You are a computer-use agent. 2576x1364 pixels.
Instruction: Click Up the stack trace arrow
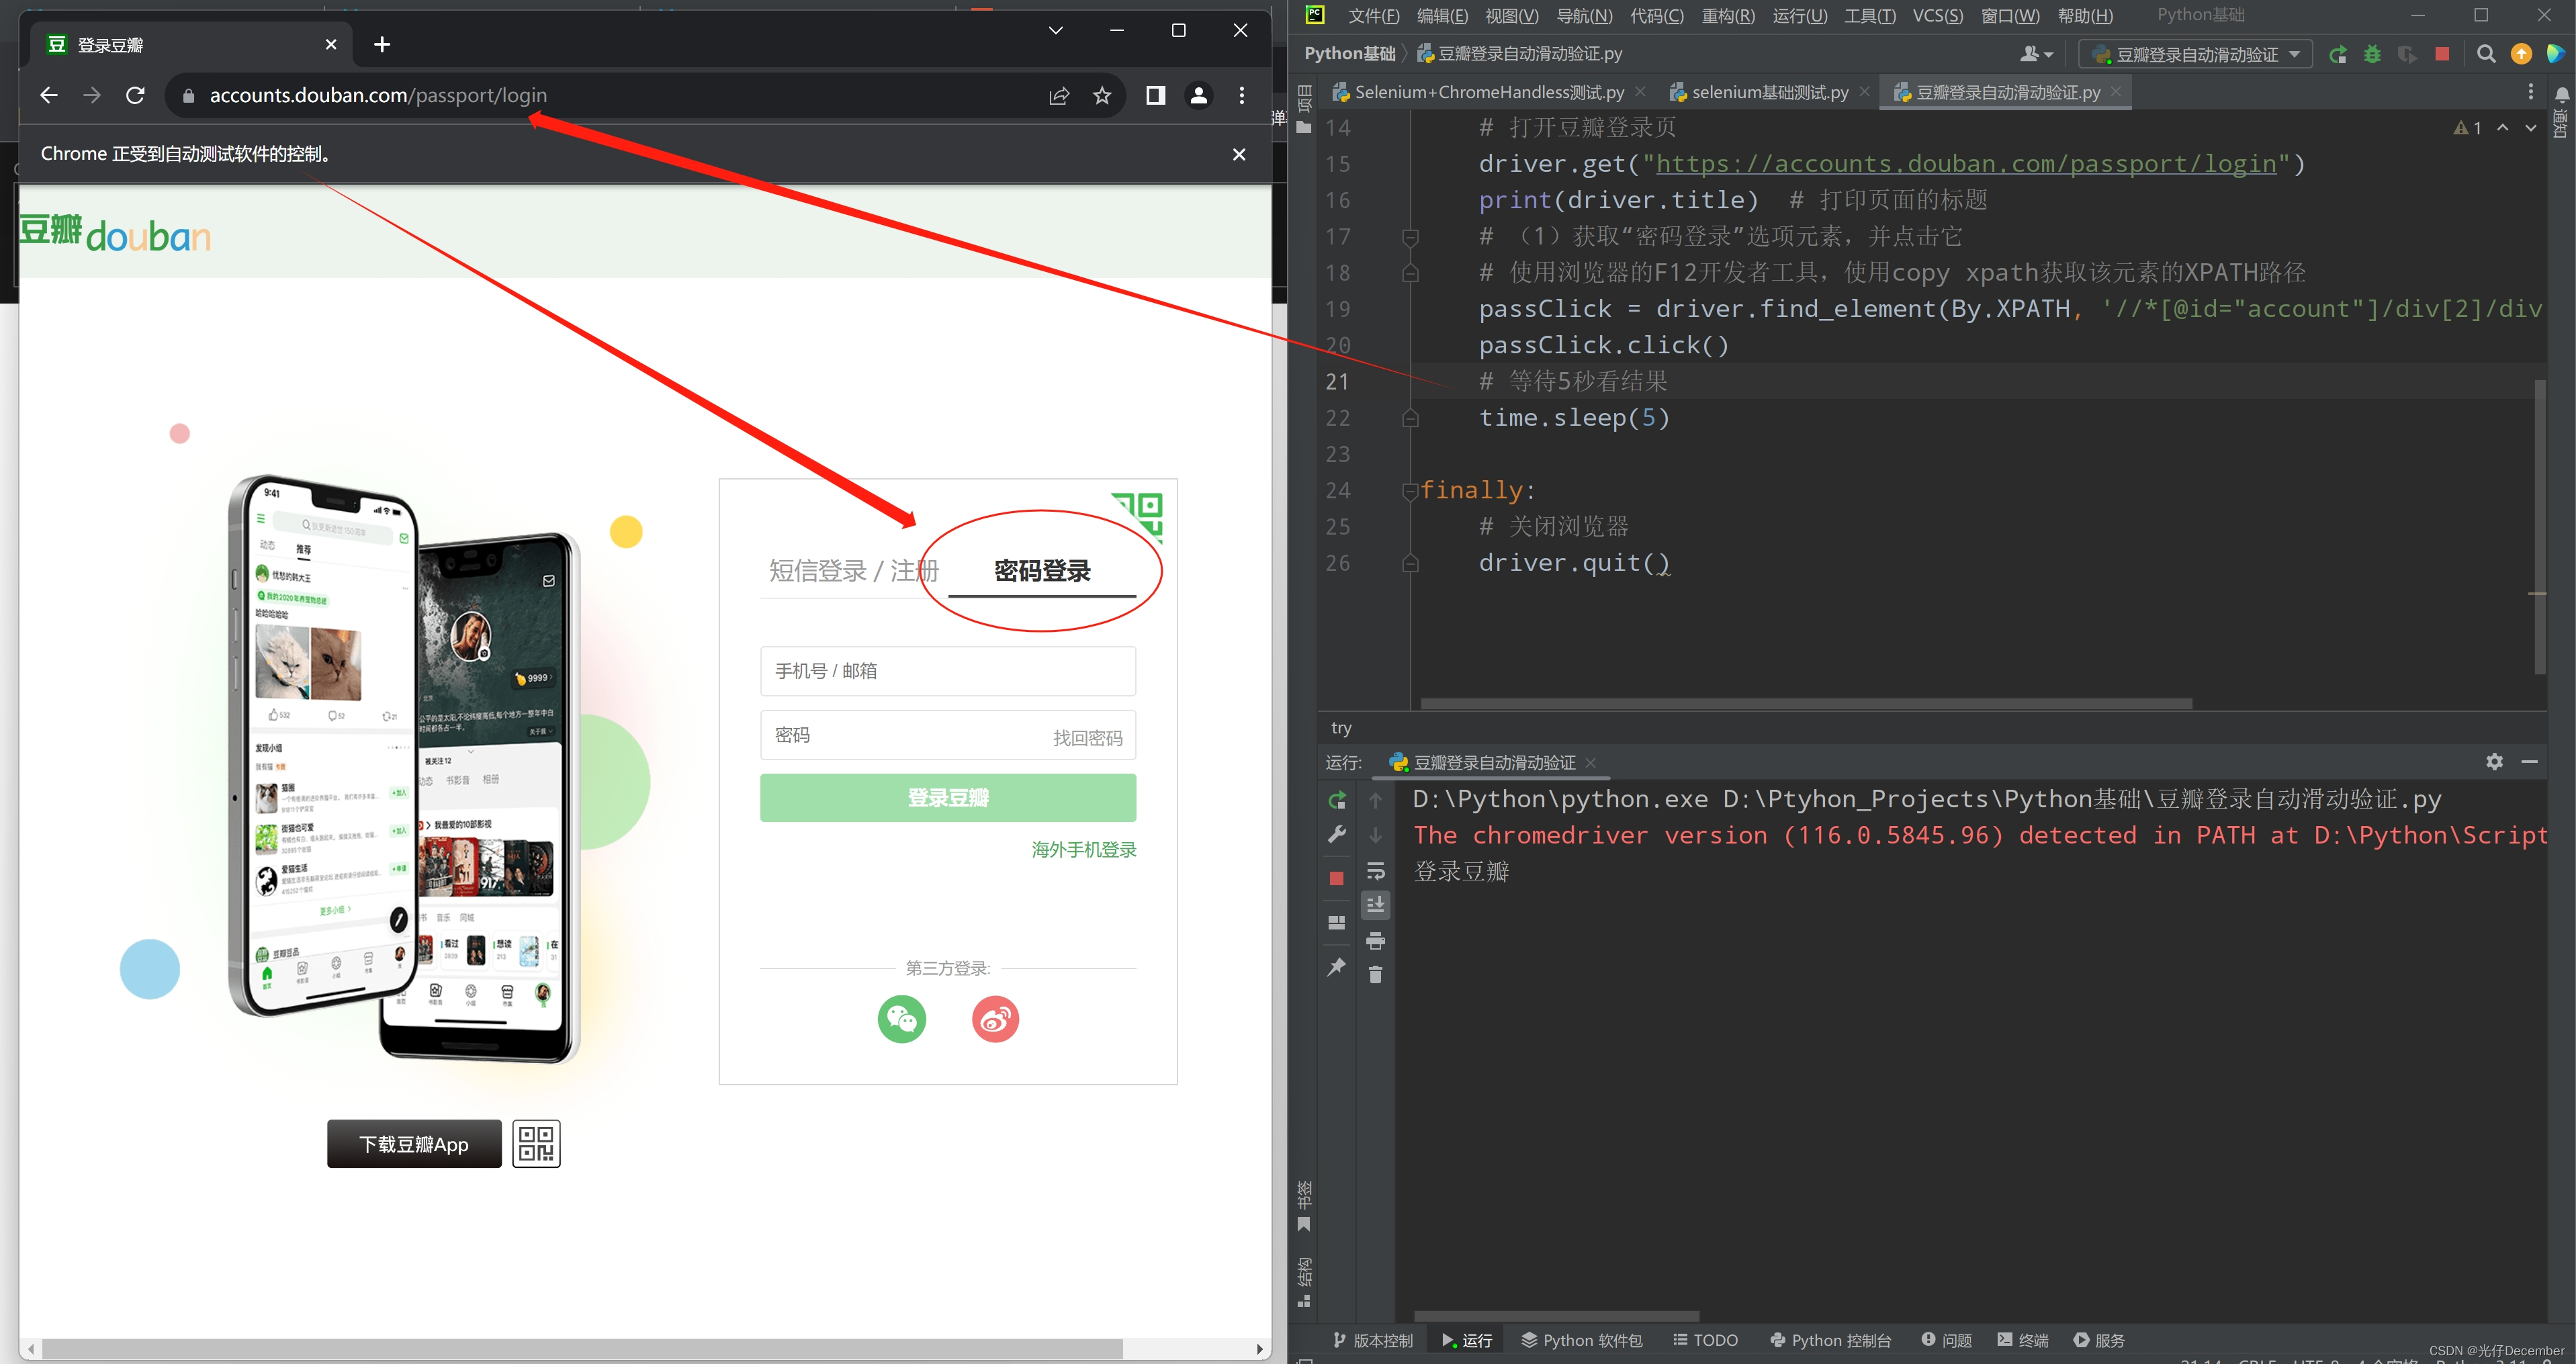[x=1376, y=800]
